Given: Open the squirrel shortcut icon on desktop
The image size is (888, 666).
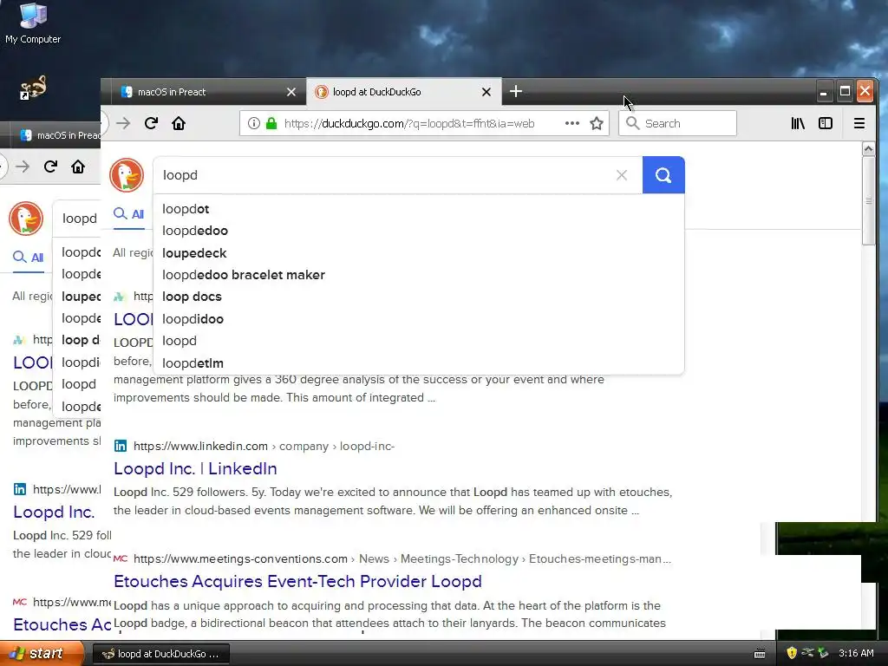Looking at the screenshot, I should point(33,88).
